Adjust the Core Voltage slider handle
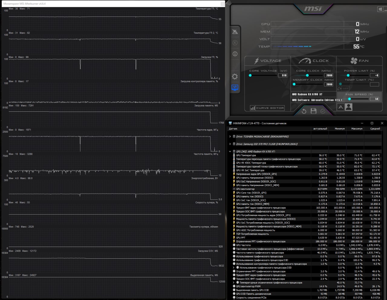The height and width of the screenshot is (300, 387). pos(250,76)
